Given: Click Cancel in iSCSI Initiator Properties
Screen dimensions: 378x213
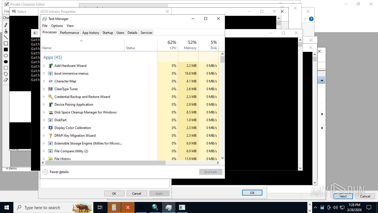Looking at the screenshot, I should coord(136,194).
